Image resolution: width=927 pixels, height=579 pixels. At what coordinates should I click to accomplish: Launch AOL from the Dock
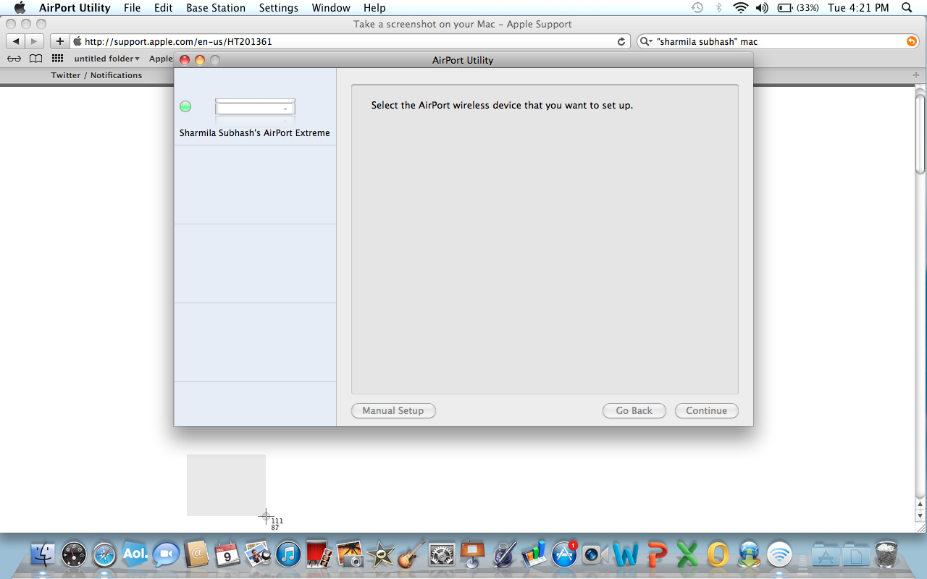coord(135,555)
